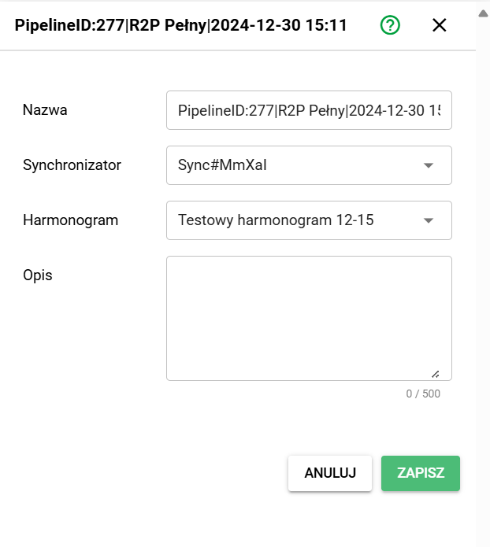Viewport: 490px width, 547px height.
Task: Click the Harmonogram field label
Action: tap(70, 220)
